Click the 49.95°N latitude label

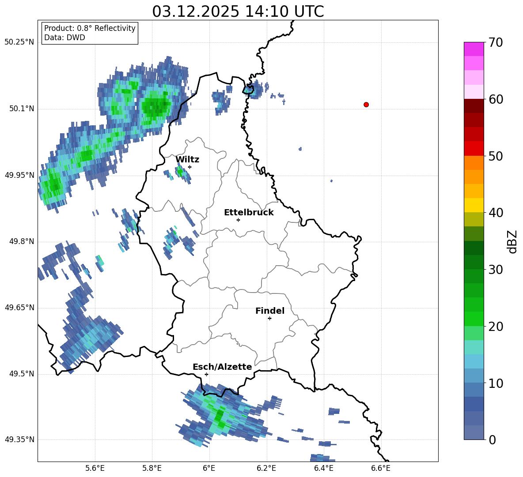[x=19, y=175]
